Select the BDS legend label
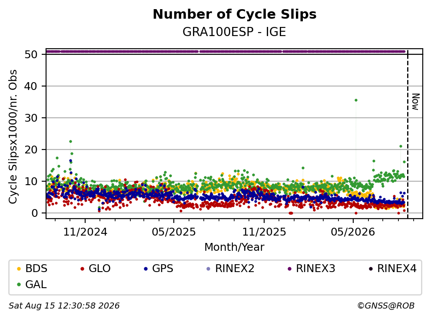Image resolution: width=431 pixels, height=319 pixels. click(36, 269)
